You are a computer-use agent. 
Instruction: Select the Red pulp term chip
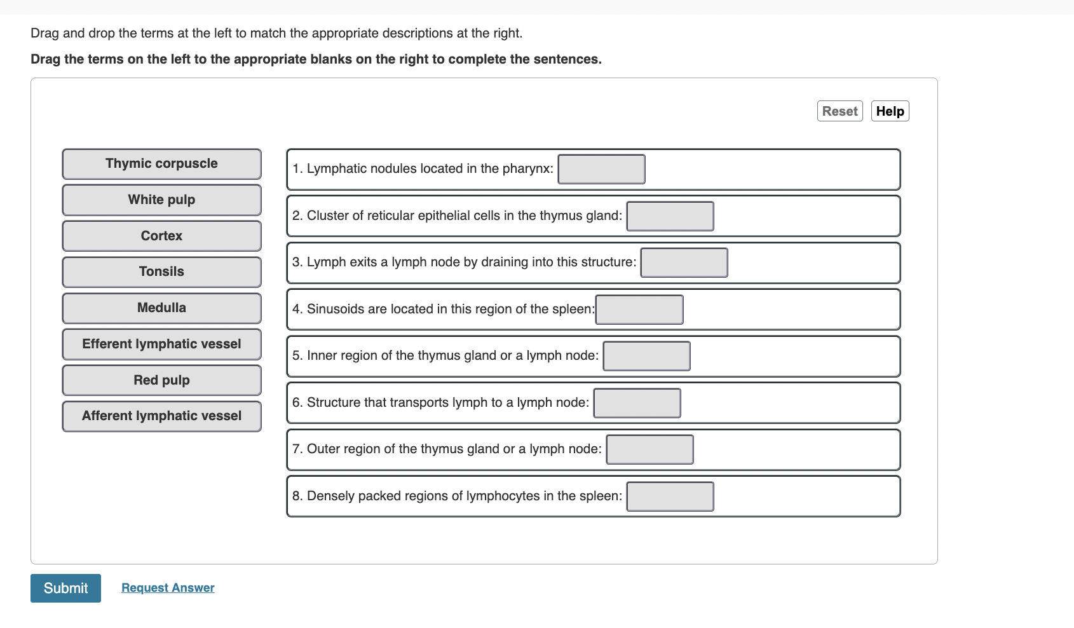point(161,379)
